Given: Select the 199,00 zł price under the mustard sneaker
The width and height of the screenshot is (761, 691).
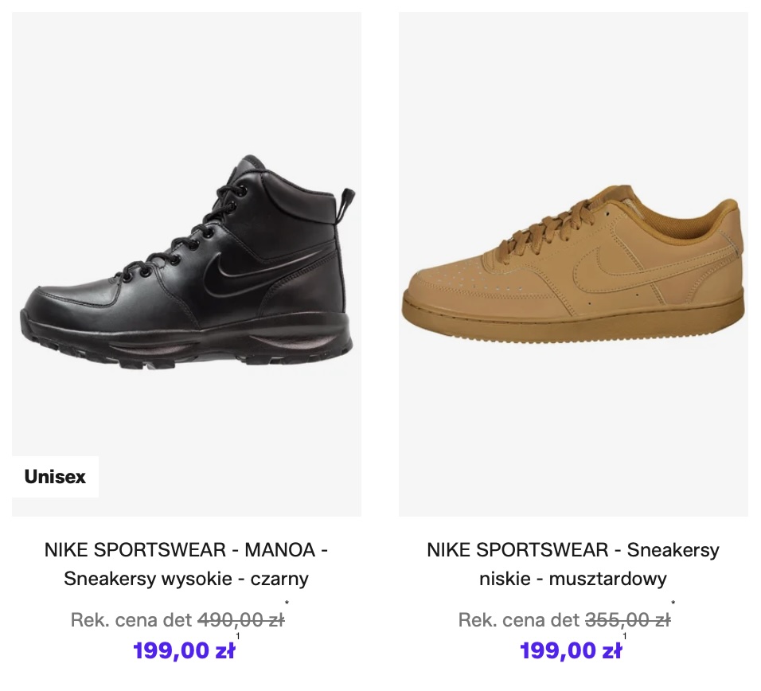Looking at the screenshot, I should tap(571, 651).
